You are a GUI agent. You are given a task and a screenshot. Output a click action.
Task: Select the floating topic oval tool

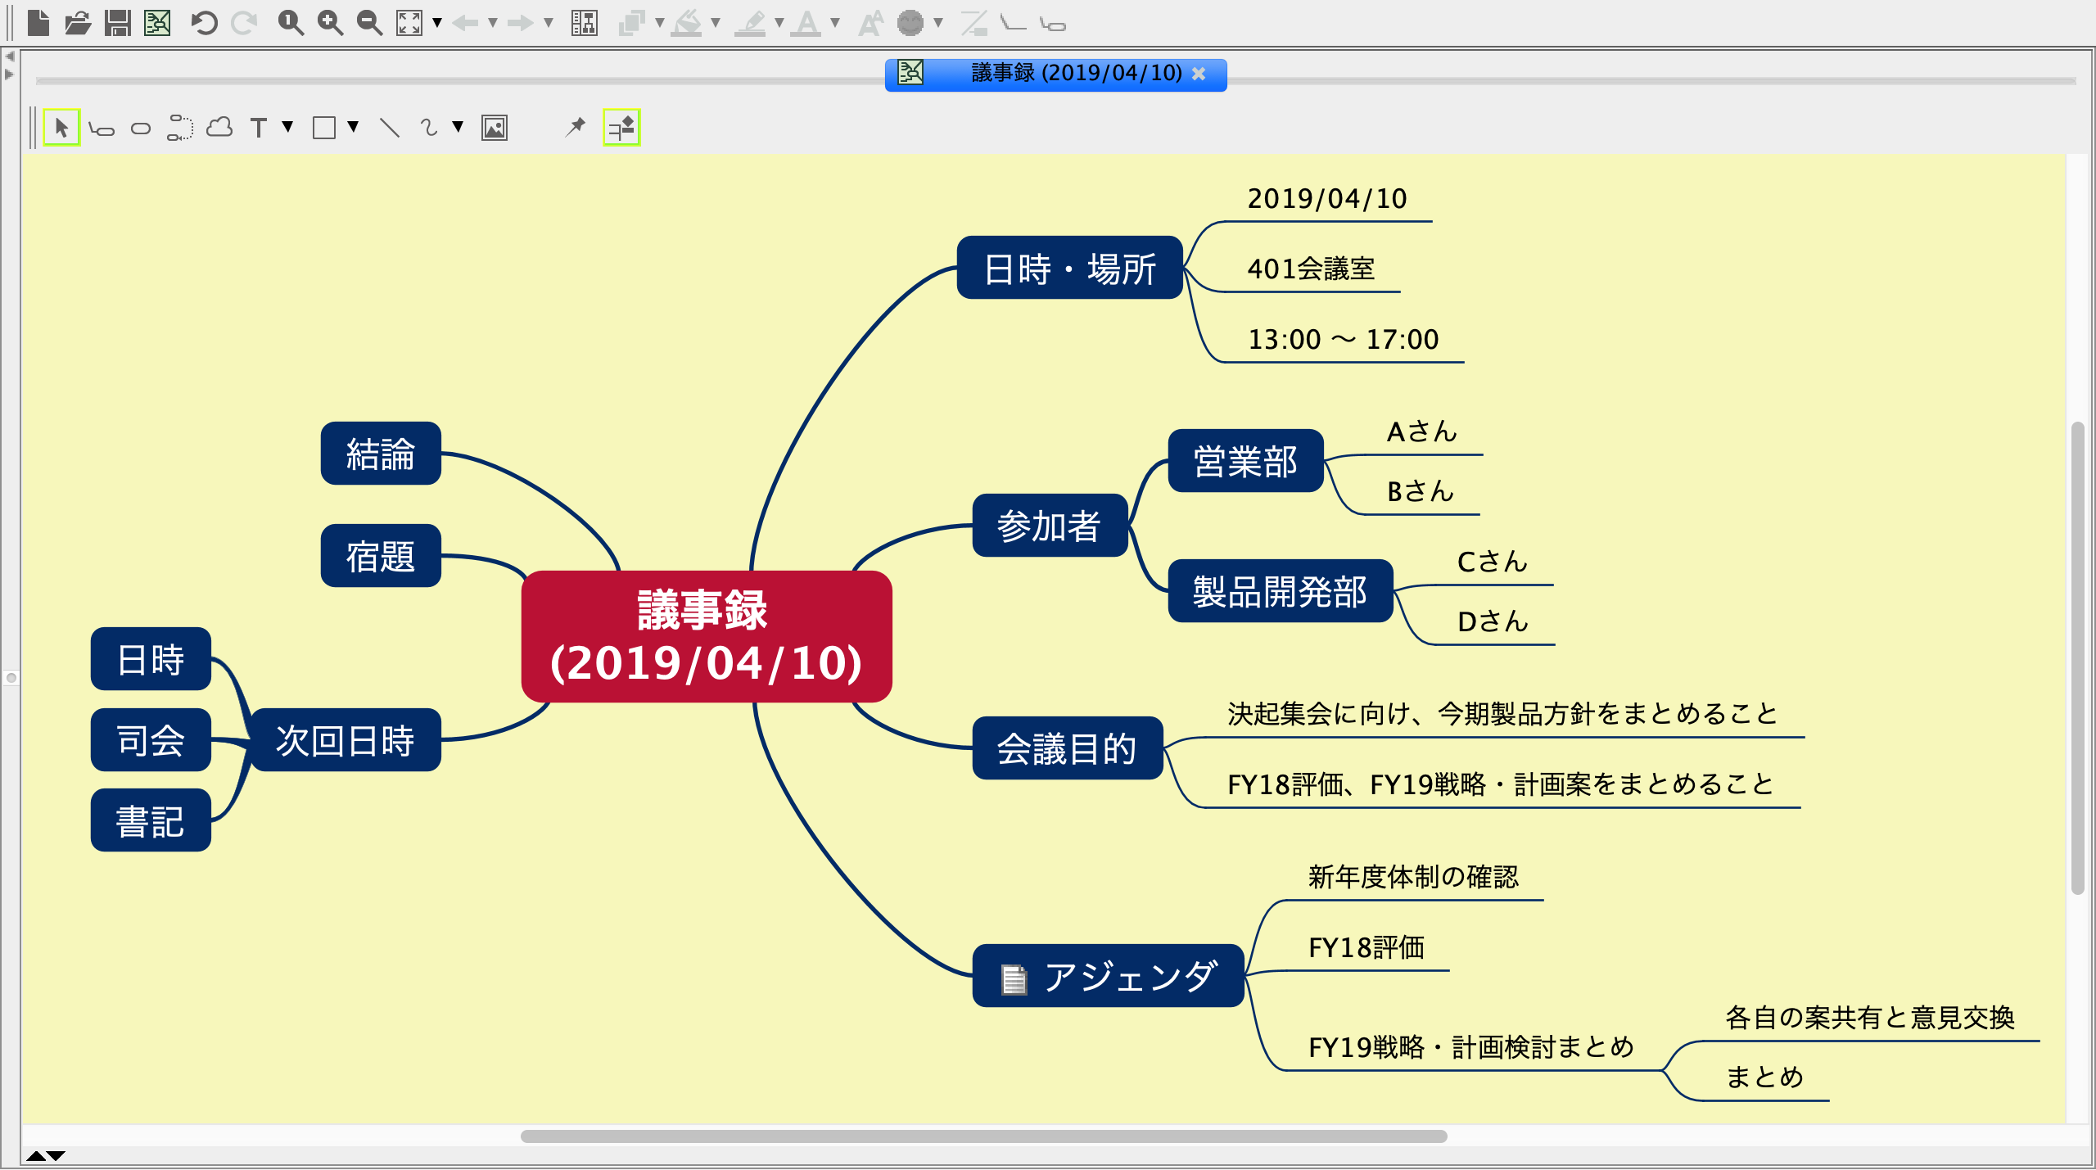[141, 129]
